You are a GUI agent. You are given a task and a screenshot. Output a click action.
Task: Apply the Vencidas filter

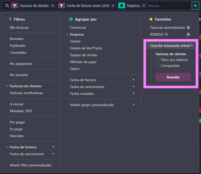coord(17,136)
